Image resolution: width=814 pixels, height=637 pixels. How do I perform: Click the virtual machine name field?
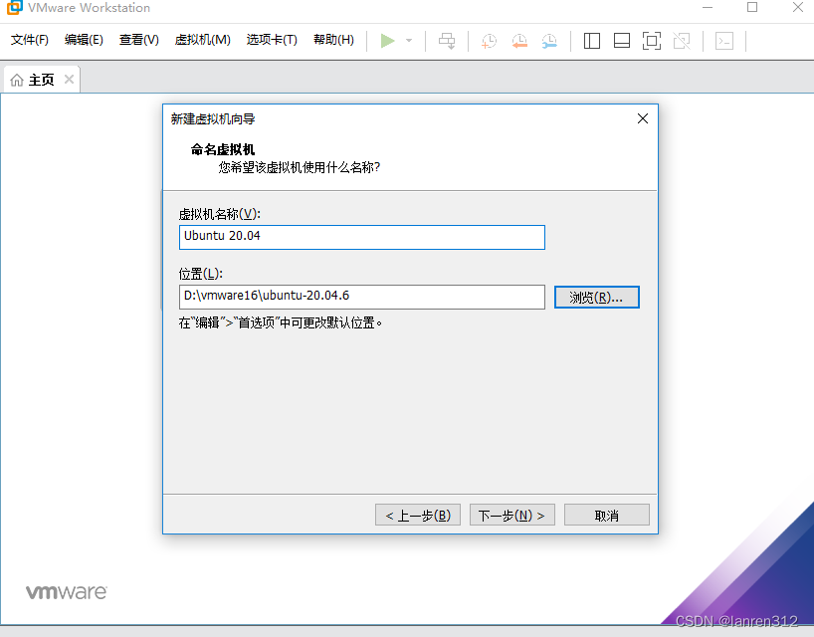362,237
